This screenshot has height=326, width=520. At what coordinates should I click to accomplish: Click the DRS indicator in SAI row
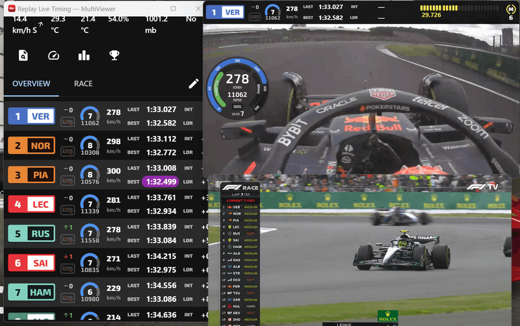68,269
